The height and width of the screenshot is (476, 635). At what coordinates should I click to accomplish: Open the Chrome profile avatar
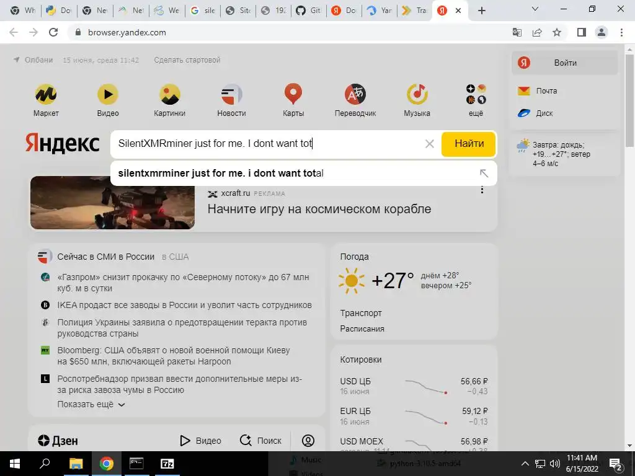coord(602,32)
